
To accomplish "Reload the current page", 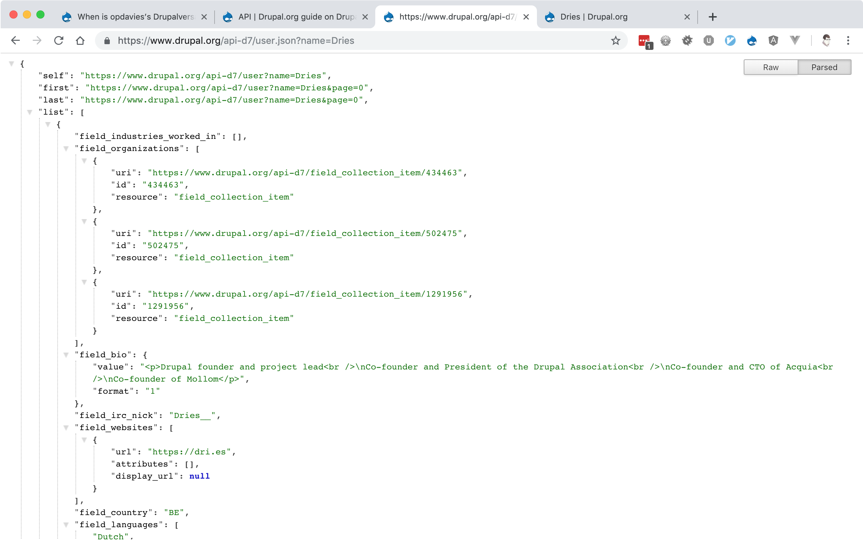I will click(x=59, y=40).
